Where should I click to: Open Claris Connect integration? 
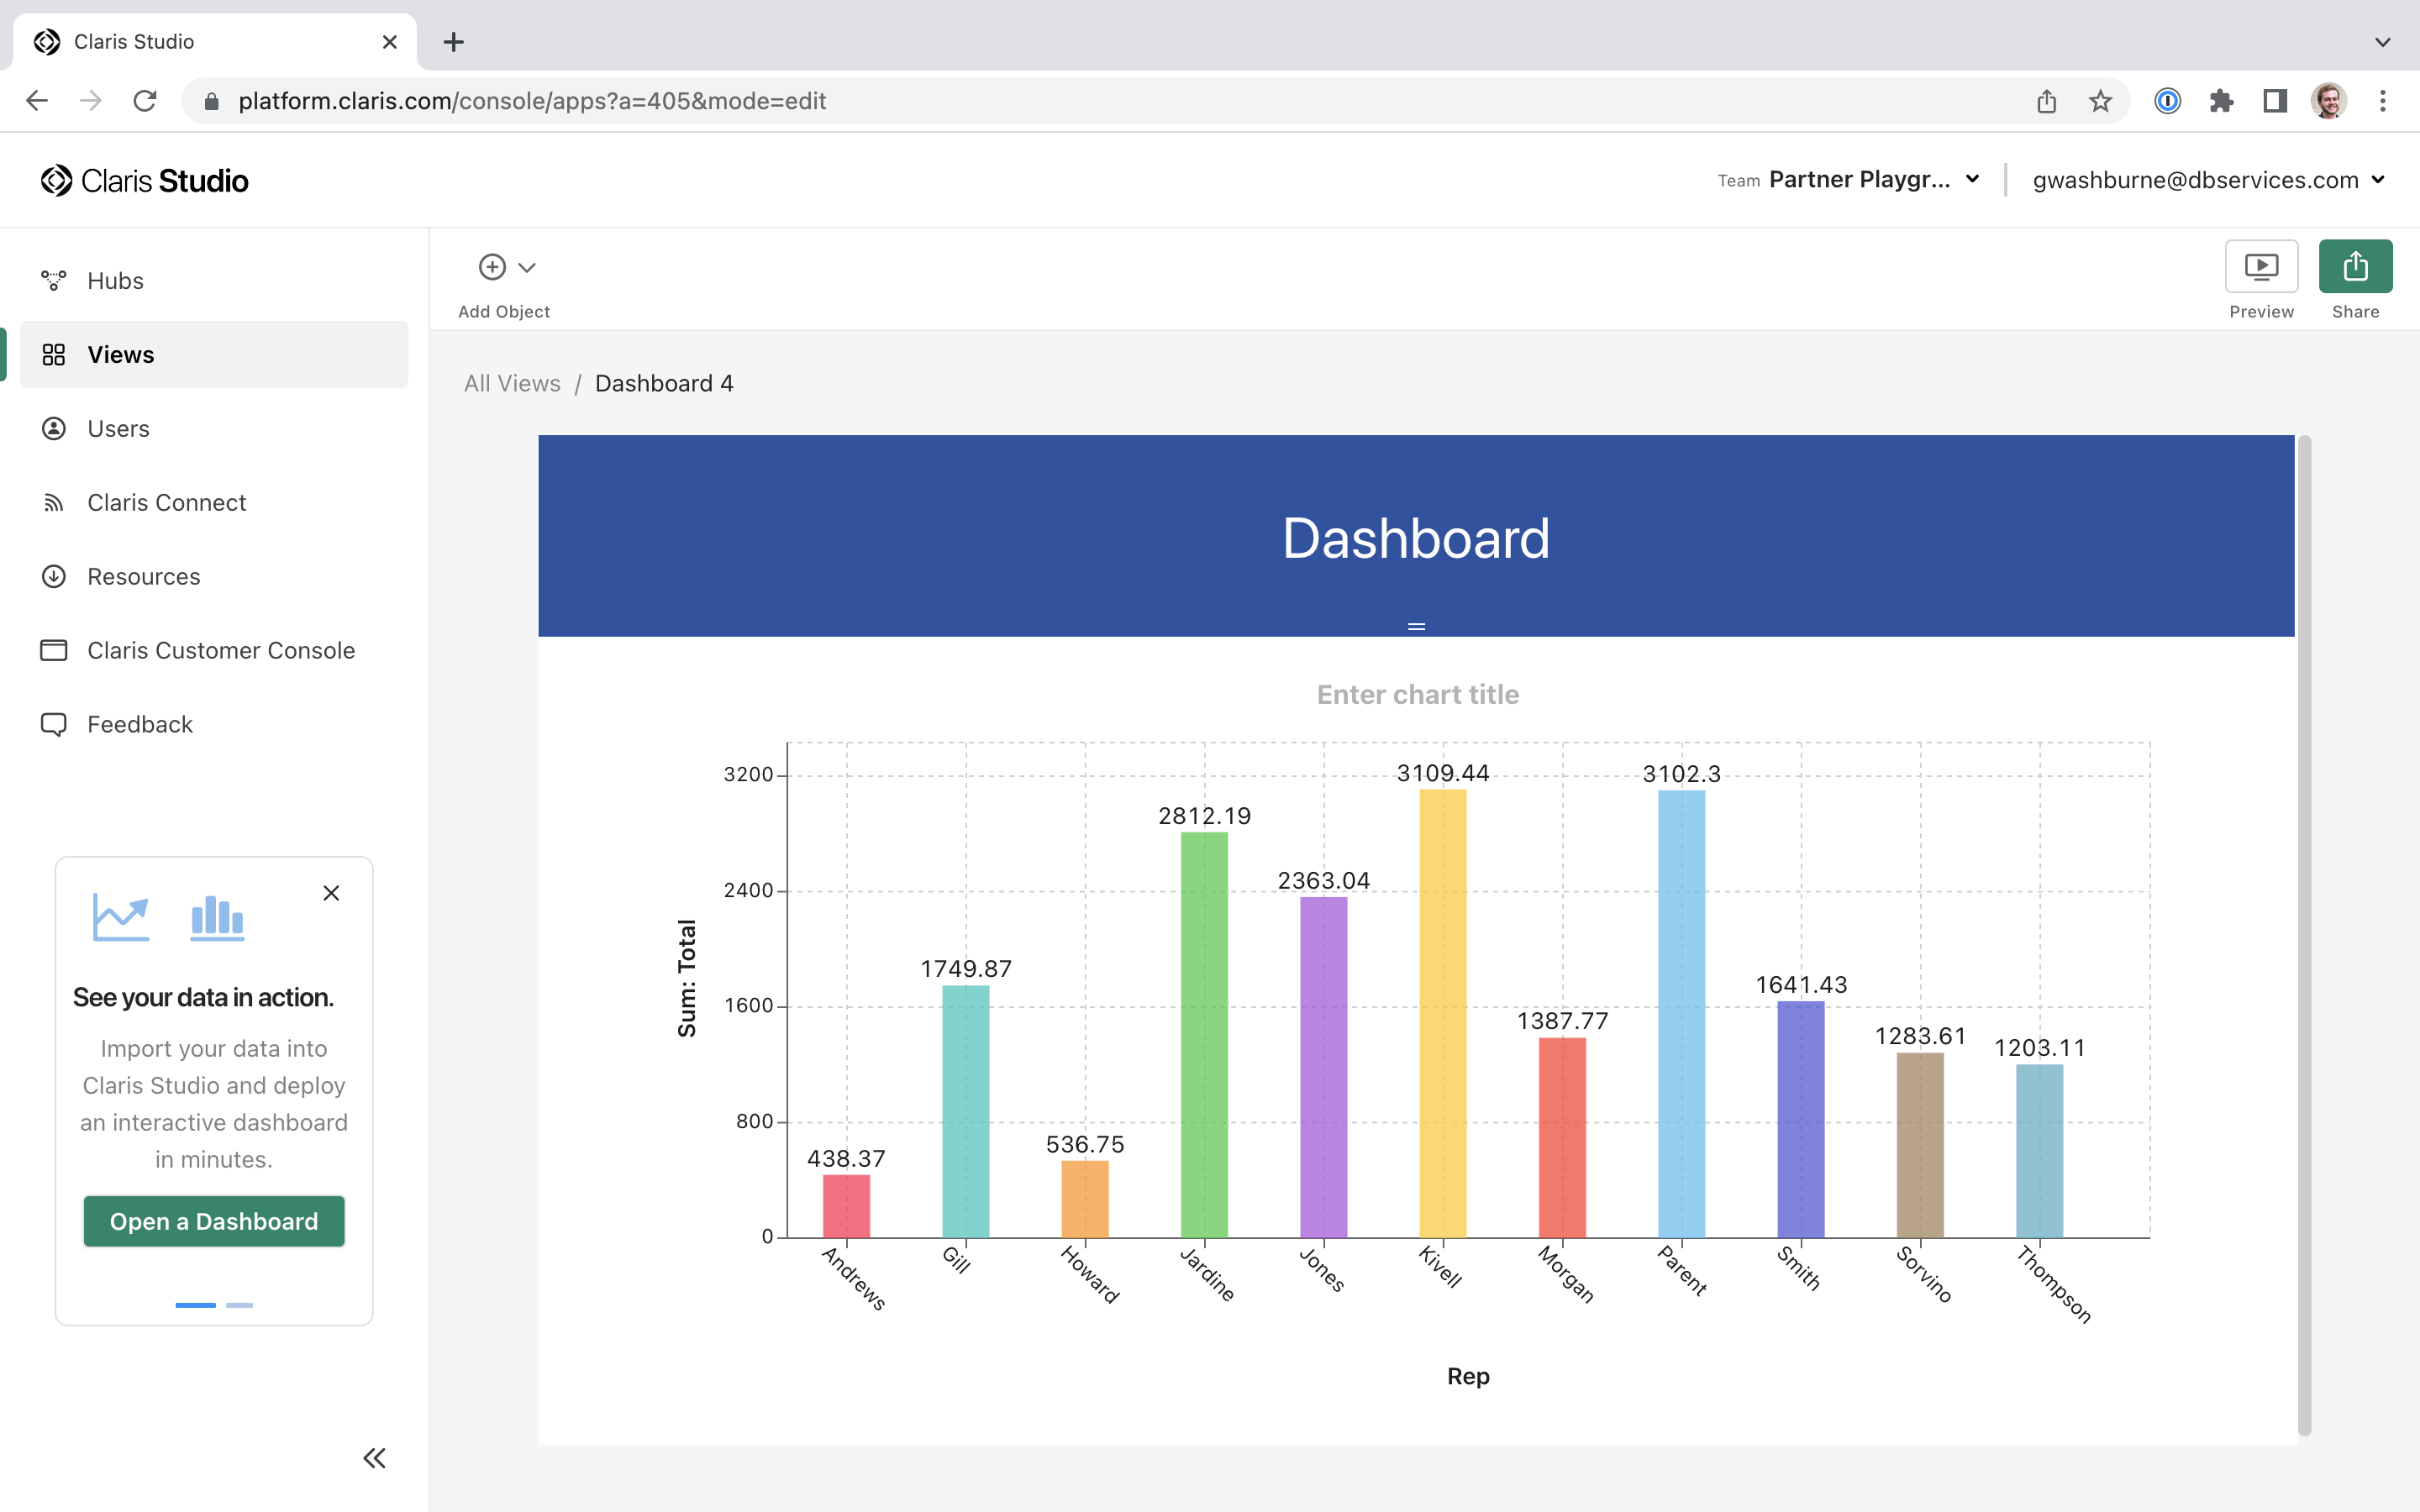[x=166, y=500]
